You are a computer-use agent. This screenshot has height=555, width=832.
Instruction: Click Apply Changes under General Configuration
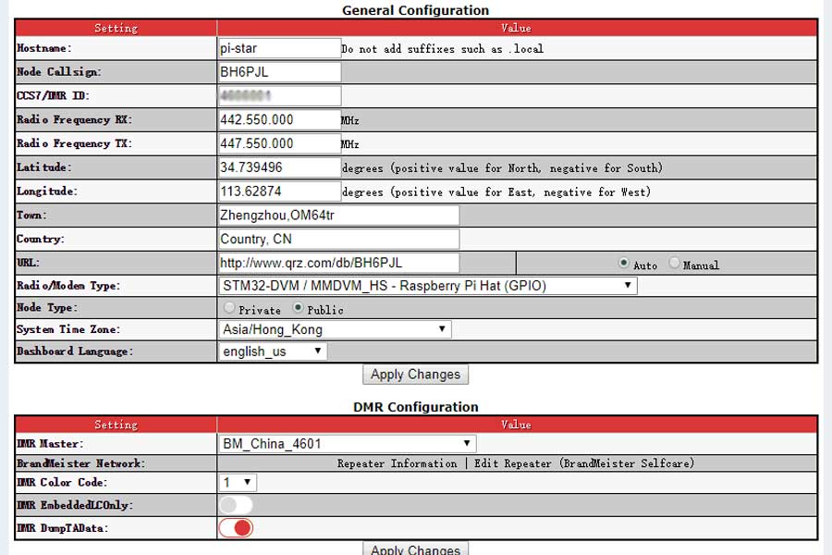click(x=415, y=375)
